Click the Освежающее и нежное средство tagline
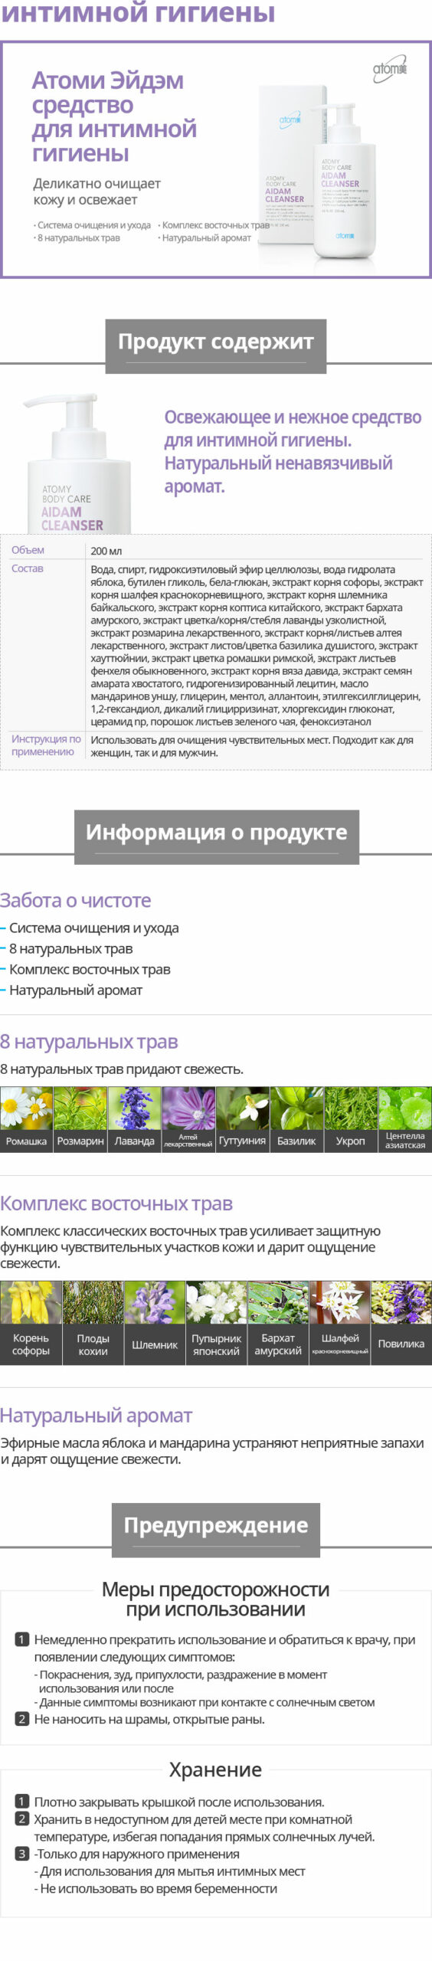Viewport: 432px width, 1961px height. click(293, 451)
